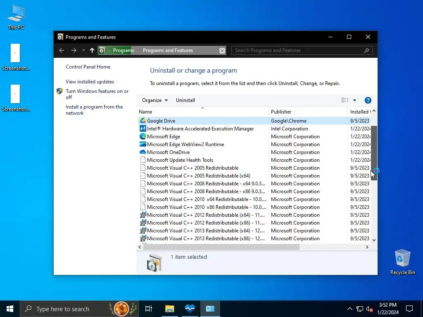Click the Microsoft OneDrive cloud icon
The width and height of the screenshot is (423, 317).
click(x=143, y=152)
